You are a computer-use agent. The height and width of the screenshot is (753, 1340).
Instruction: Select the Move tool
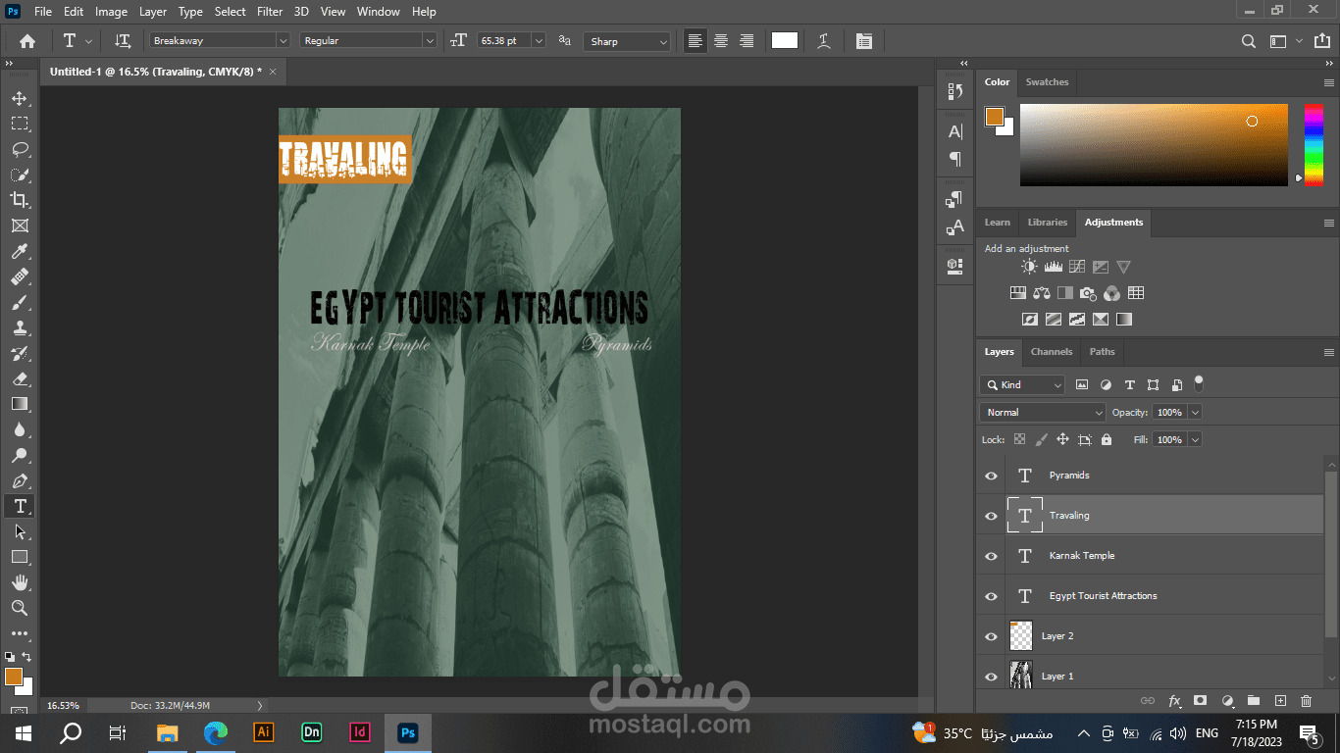(20, 98)
